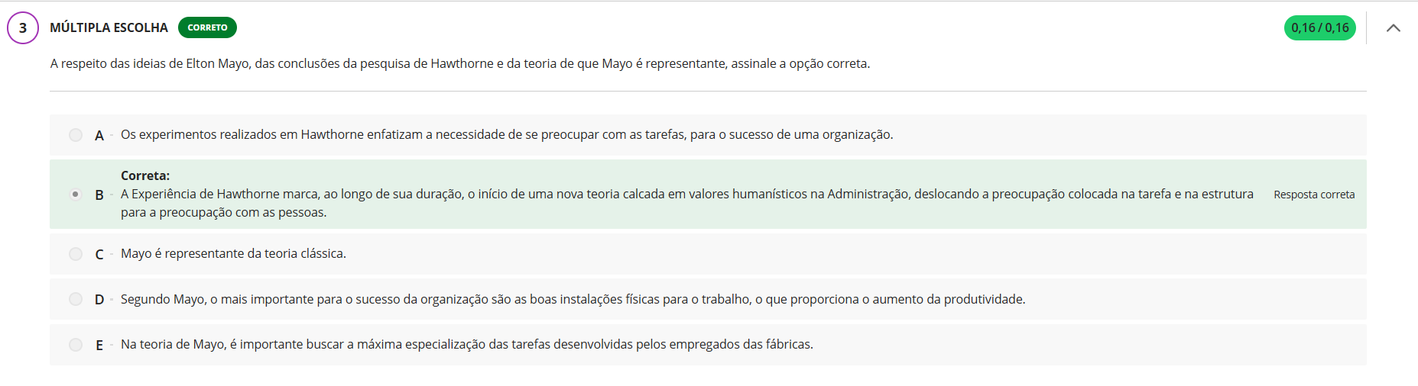Click the question statement about Elton Mayo

(x=459, y=63)
